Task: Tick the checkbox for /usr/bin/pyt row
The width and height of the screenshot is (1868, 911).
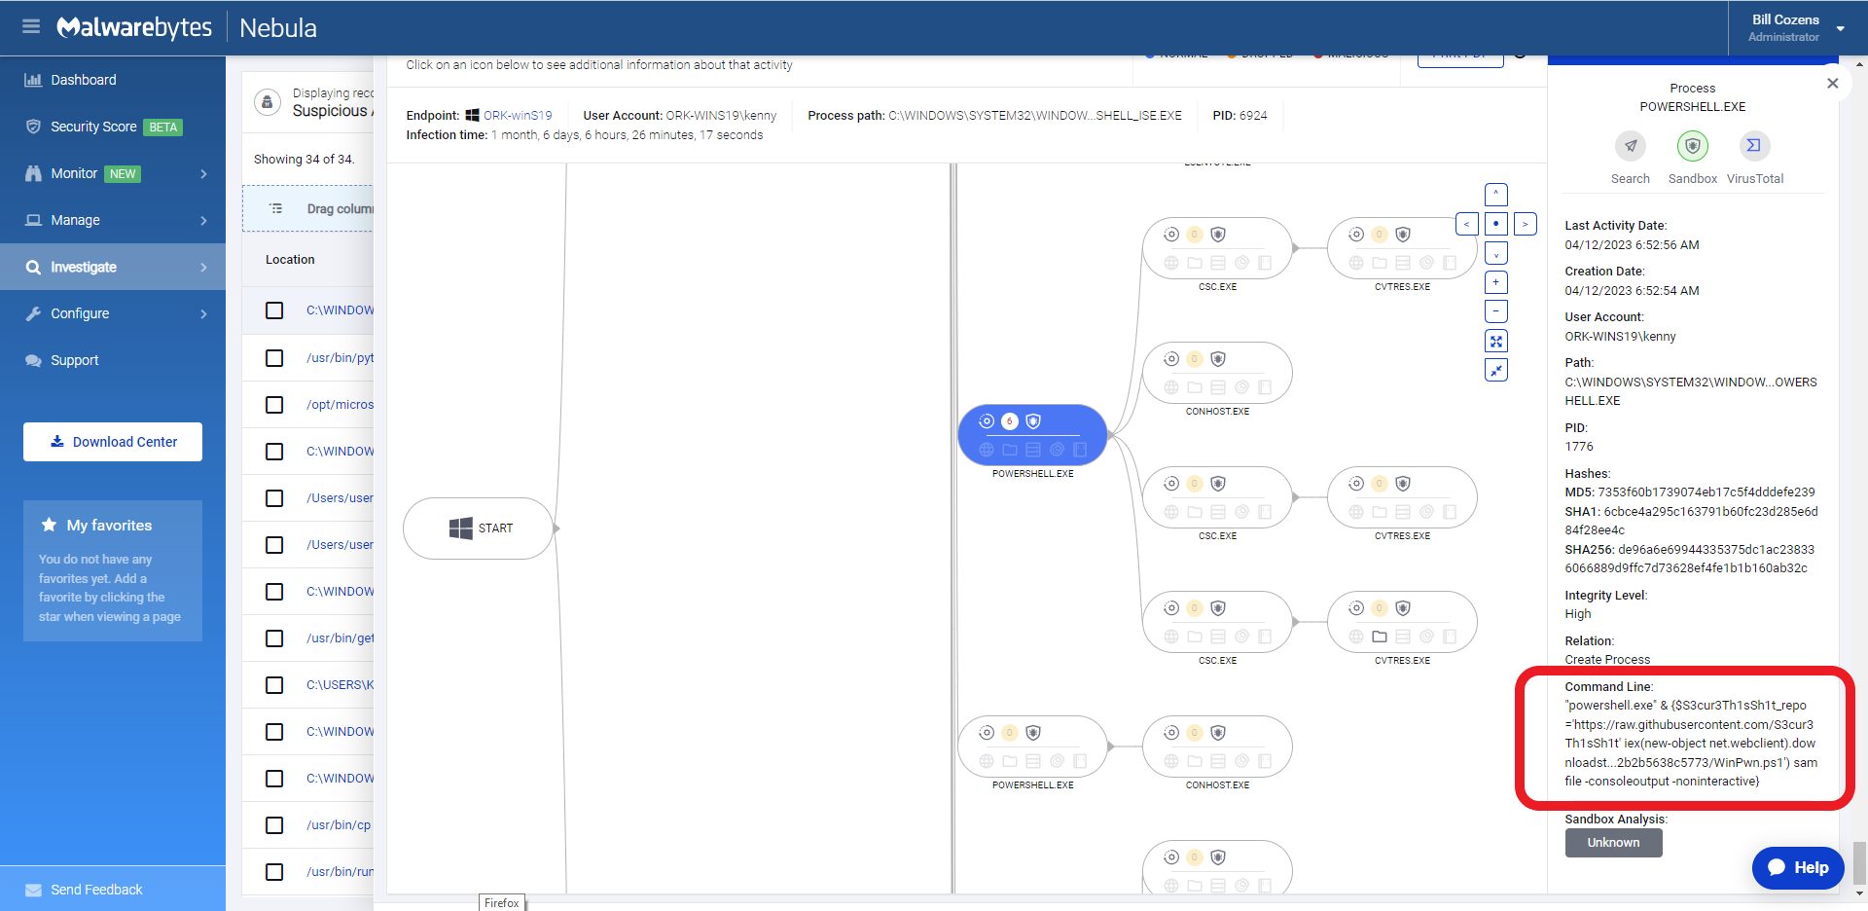Action: pyautogui.click(x=274, y=358)
